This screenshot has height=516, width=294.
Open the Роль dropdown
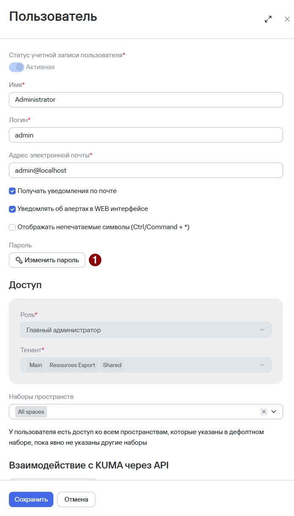[x=146, y=330]
